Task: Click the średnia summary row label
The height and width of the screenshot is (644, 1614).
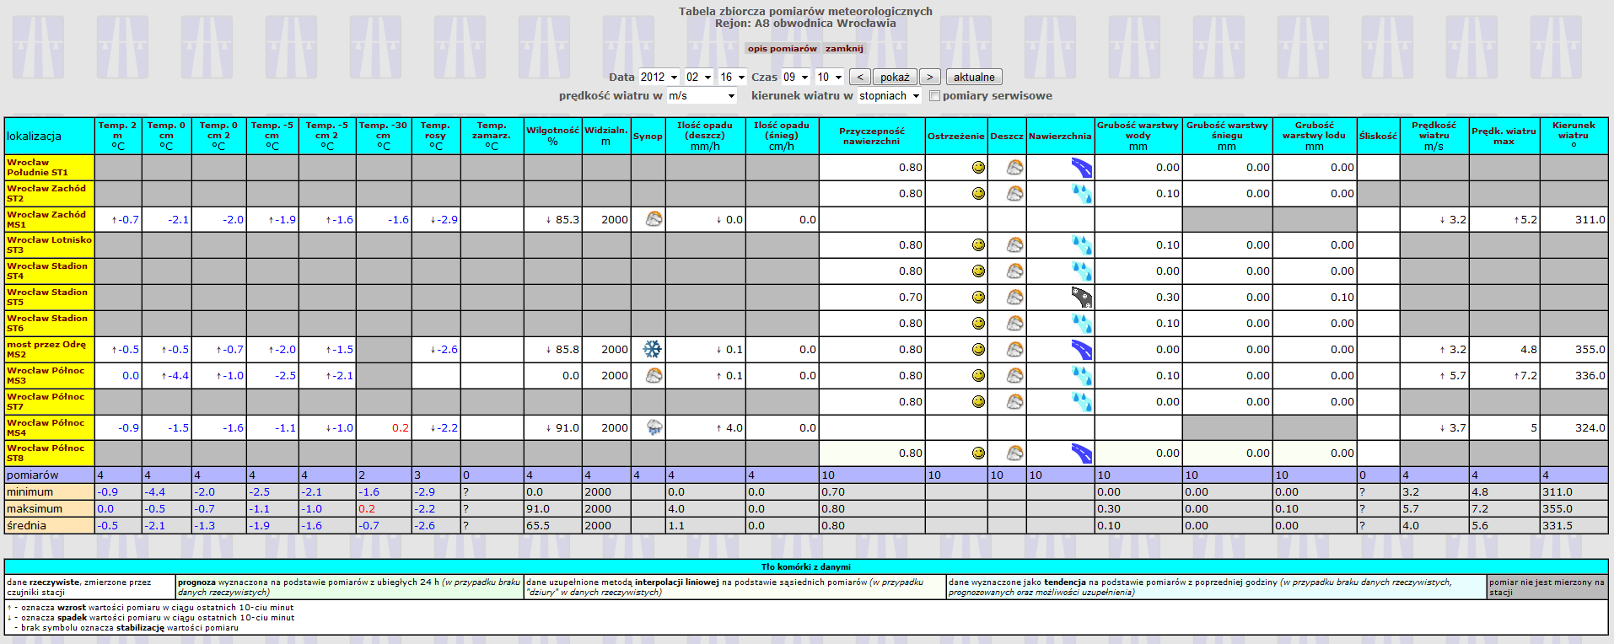Action: pos(49,525)
